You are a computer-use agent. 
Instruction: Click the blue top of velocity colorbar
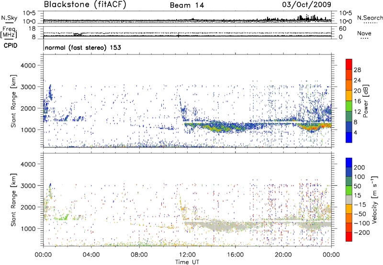tap(349, 163)
